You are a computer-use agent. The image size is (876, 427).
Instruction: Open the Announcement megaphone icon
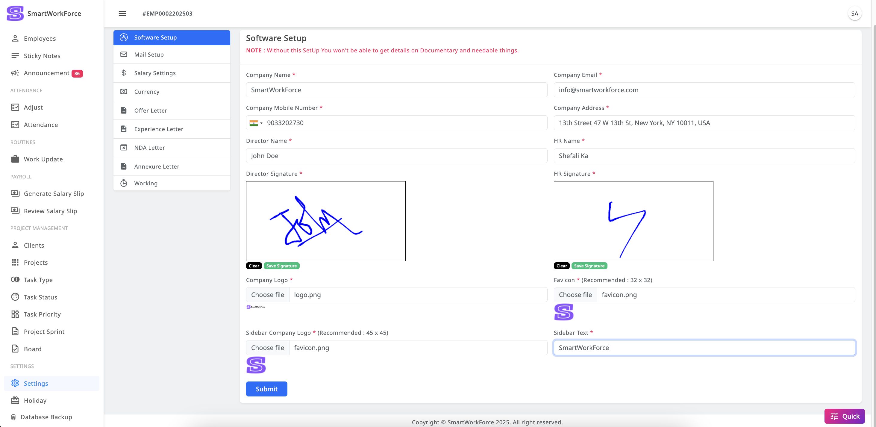point(15,73)
